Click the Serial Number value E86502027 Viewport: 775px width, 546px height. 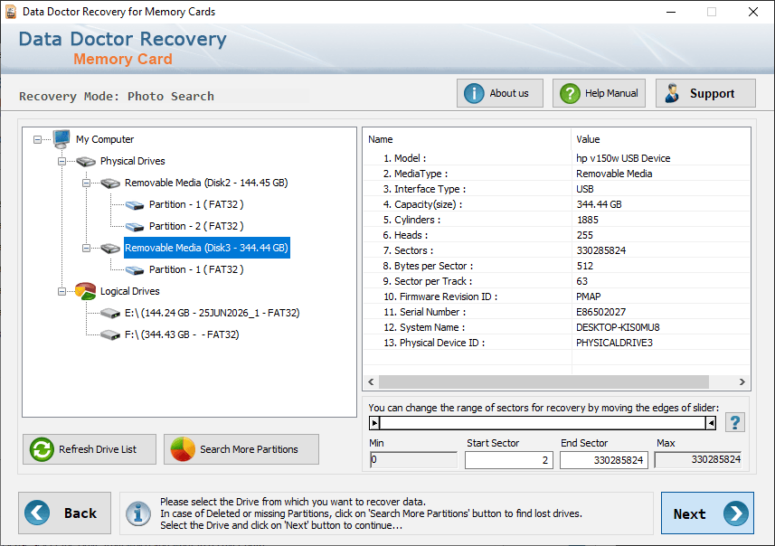pos(601,312)
